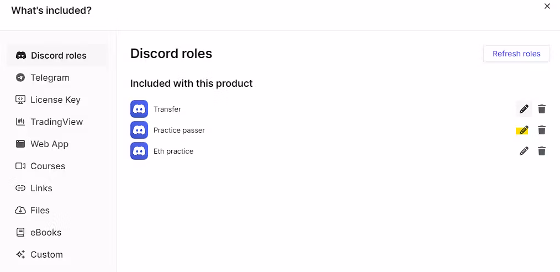
Task: Edit the Transfer Discord role
Action: [524, 109]
